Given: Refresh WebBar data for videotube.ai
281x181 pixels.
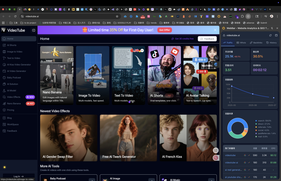Looking at the screenshot, I should pyautogui.click(x=270, y=35).
